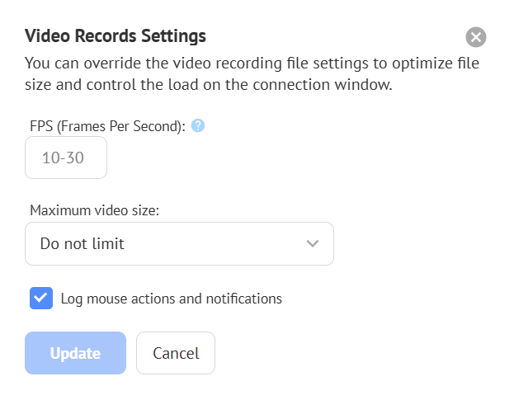Click the white checkmark in the blue box
Image resolution: width=514 pixels, height=400 pixels.
point(41,299)
